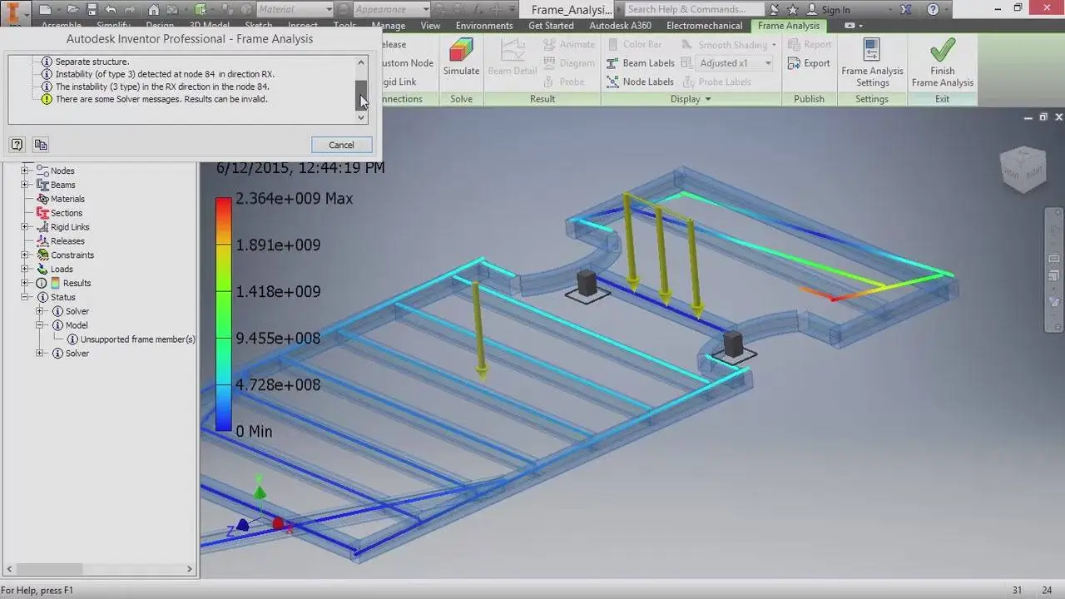This screenshot has height=599, width=1065.
Task: Click the Home icon in quick access toolbar
Action: [154, 9]
